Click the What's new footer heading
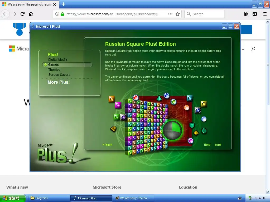 (17, 187)
